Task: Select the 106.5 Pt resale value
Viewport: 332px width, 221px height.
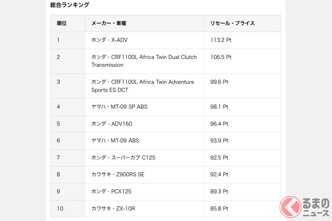Action: coord(221,57)
